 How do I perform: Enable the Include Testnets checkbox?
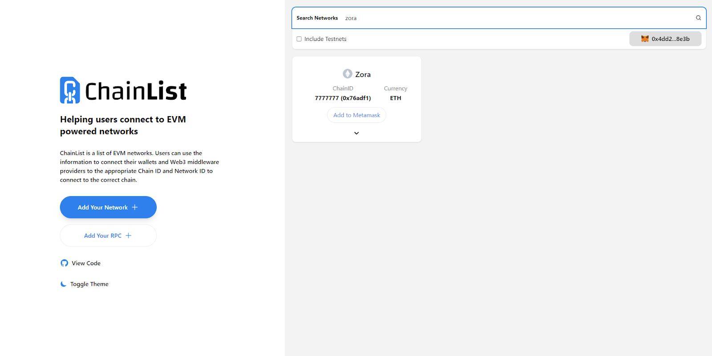(x=299, y=39)
